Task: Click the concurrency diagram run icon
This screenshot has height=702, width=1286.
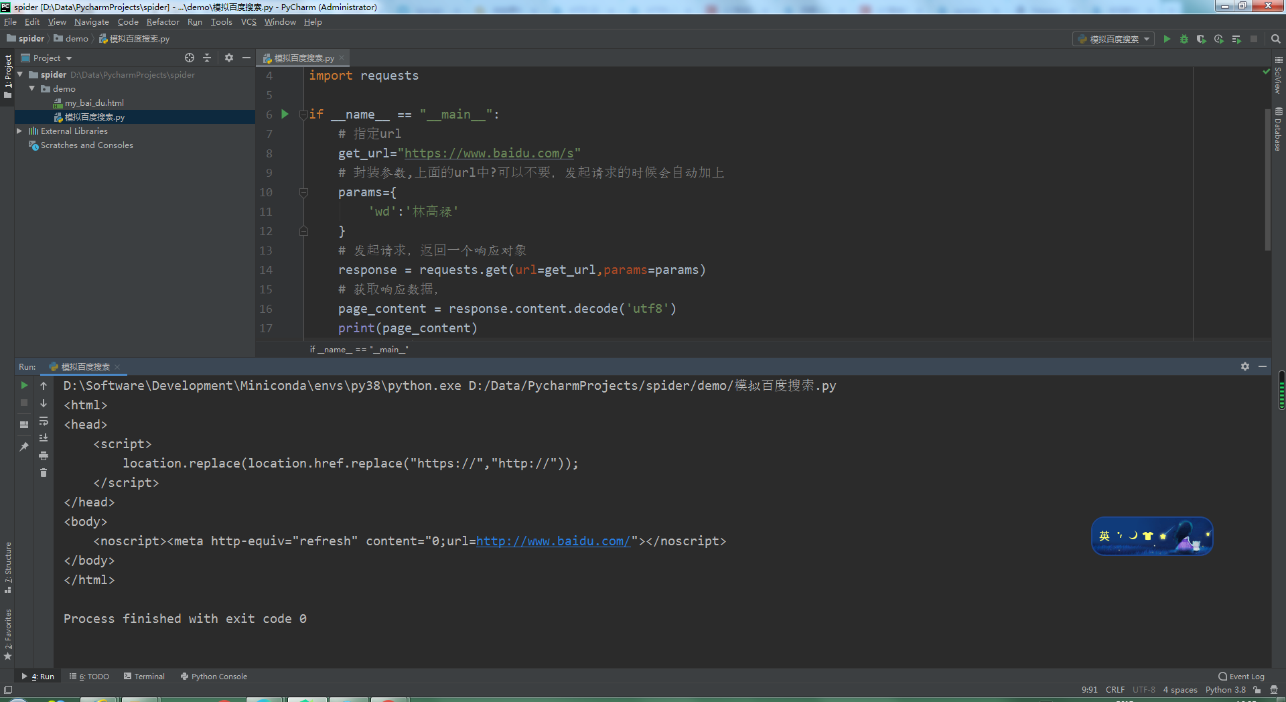Action: coord(1236,39)
